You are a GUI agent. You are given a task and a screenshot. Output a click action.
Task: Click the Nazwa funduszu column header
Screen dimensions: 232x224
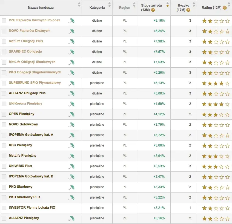(x=41, y=8)
